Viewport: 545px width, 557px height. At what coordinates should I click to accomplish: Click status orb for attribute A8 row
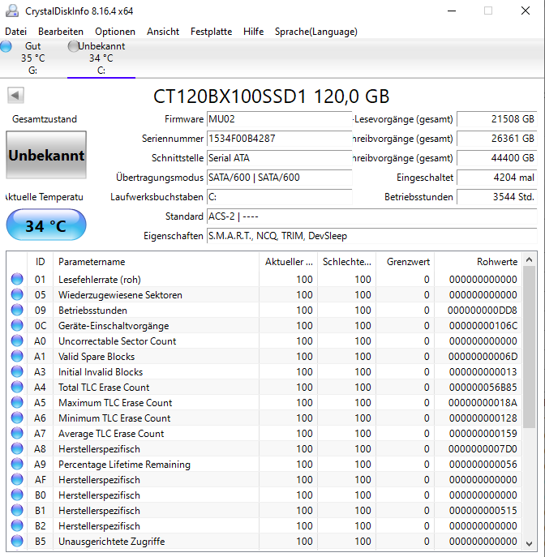[x=17, y=448]
